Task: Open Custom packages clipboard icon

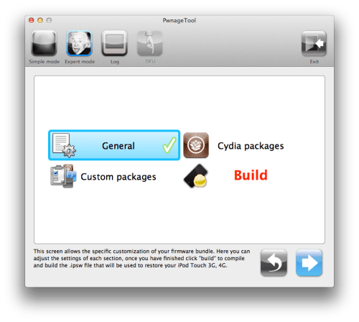Action: [x=63, y=176]
